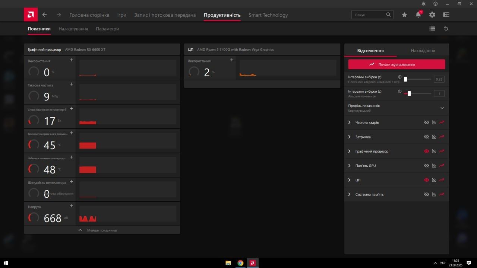Viewport: 477px width, 268px height.
Task: Add GPU temperature 45°C metric plus
Action: 72,133
